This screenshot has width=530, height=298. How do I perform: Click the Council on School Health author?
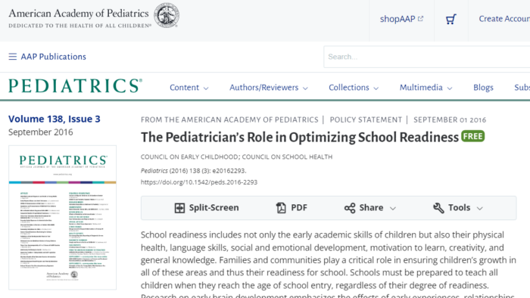(287, 157)
